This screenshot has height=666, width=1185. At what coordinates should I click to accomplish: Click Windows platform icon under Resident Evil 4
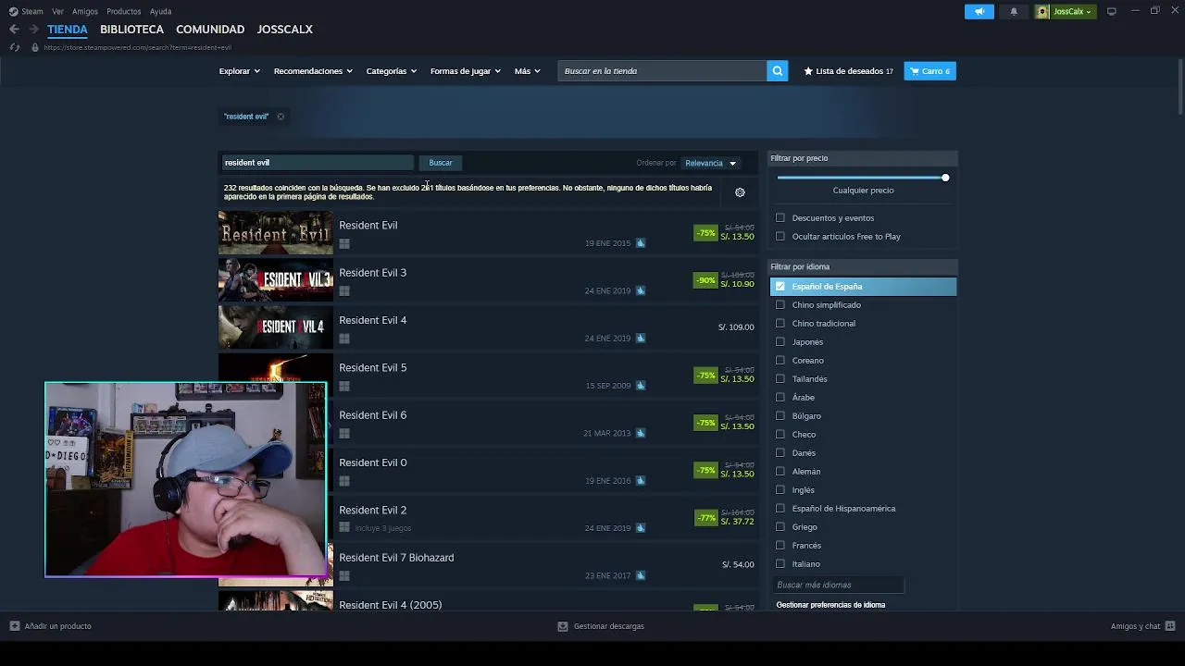click(344, 339)
